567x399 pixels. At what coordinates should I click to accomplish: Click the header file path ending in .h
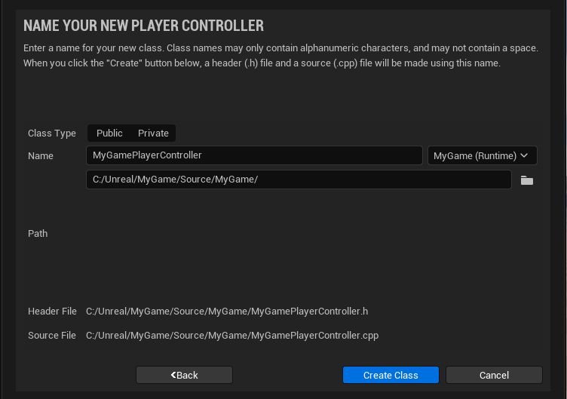(227, 311)
